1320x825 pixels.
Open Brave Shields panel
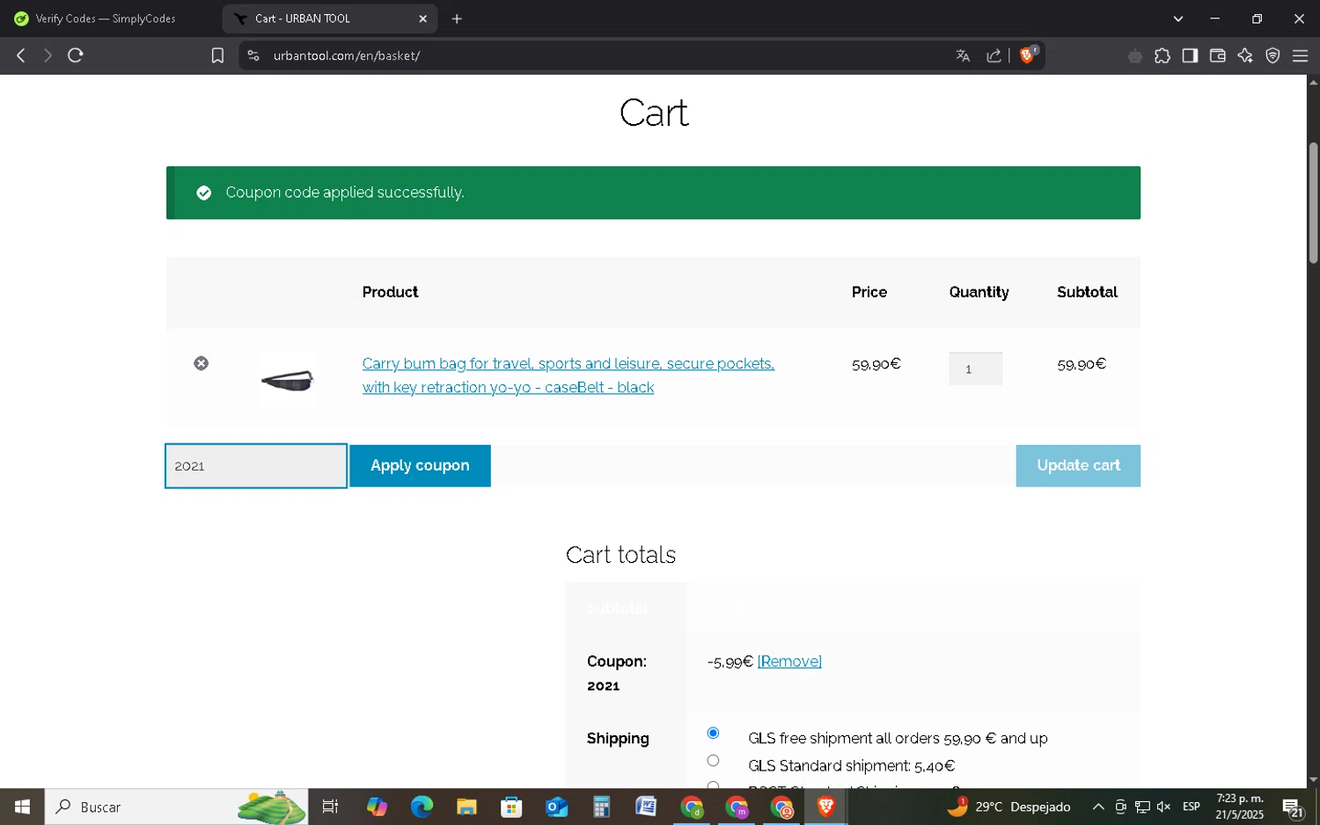(x=1028, y=55)
